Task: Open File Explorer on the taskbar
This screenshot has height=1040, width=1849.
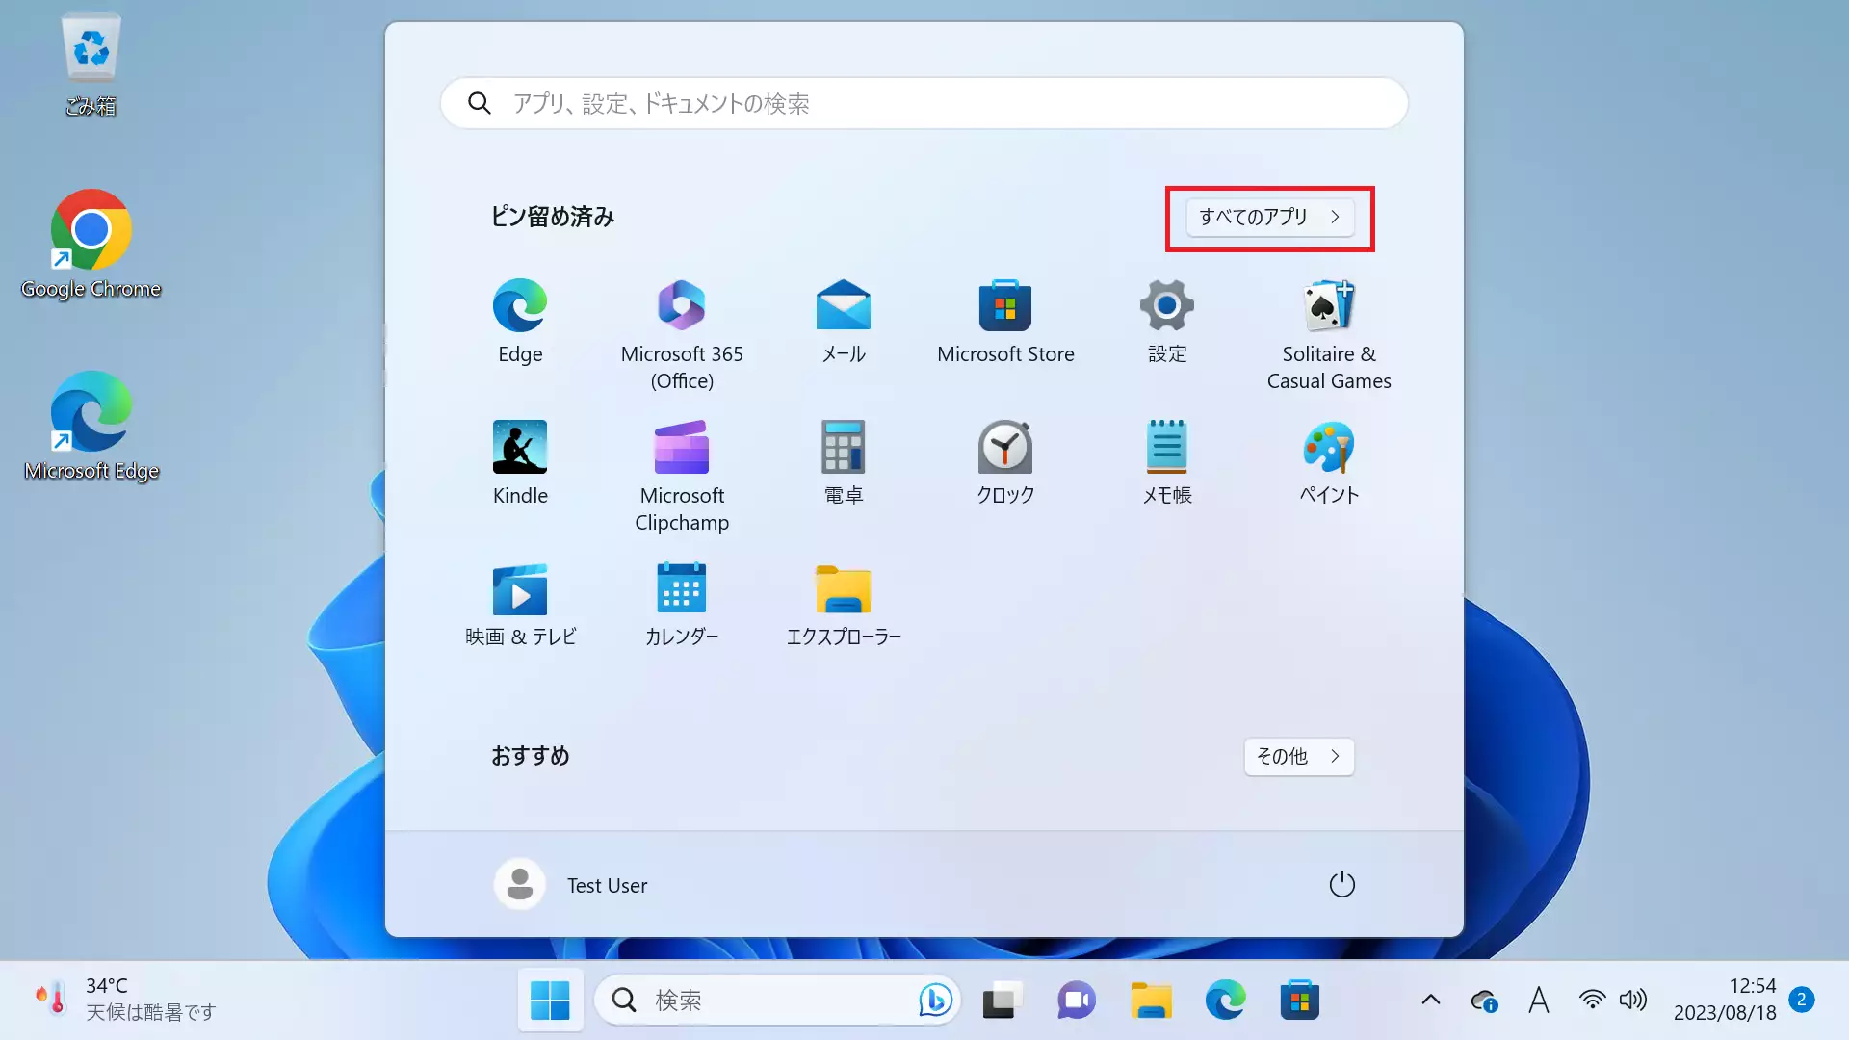Action: point(1151,1001)
